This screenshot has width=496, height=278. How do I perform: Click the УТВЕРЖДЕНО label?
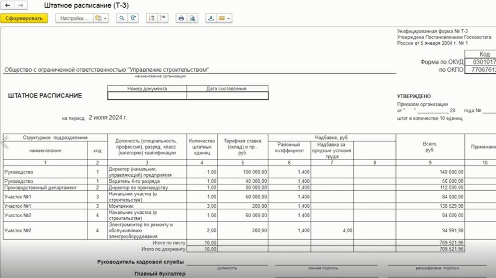pos(414,96)
